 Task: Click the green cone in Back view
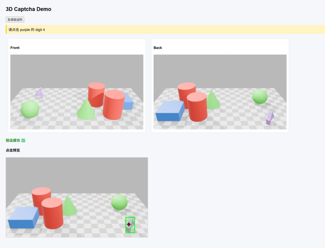click(x=213, y=100)
